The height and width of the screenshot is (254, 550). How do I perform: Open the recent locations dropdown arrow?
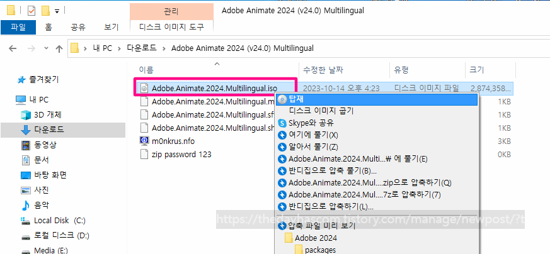[46, 48]
